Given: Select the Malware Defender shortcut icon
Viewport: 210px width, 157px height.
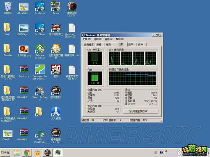Looking at the screenshot, I should (40, 51).
